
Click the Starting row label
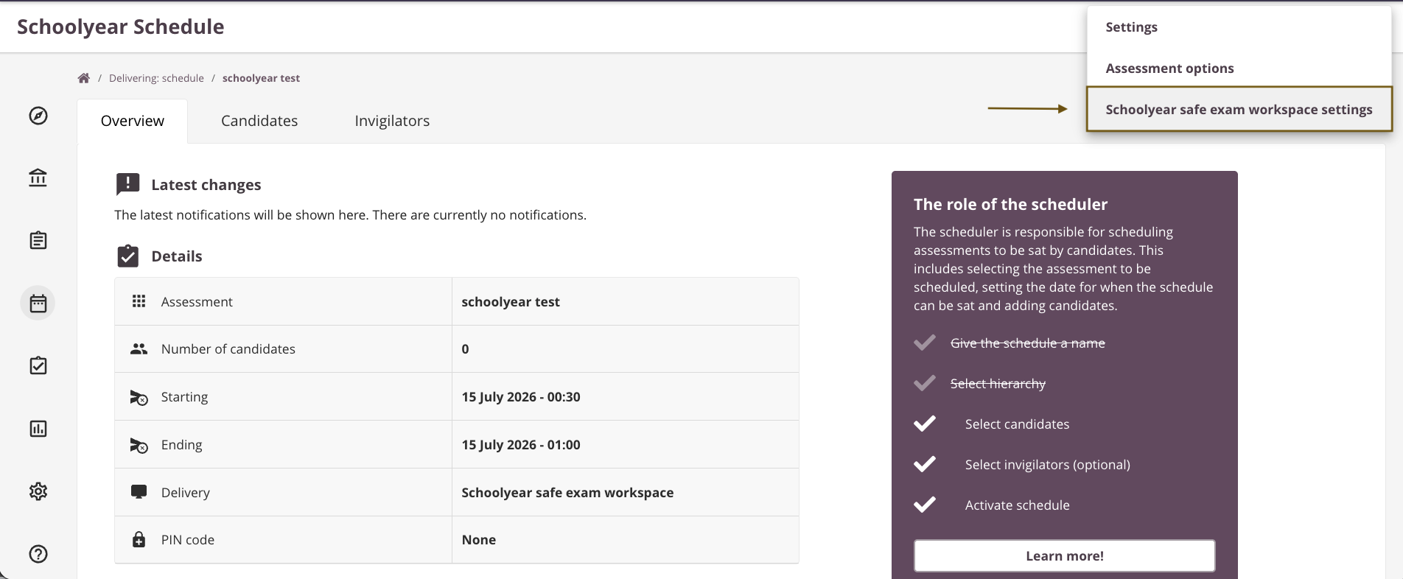184,397
